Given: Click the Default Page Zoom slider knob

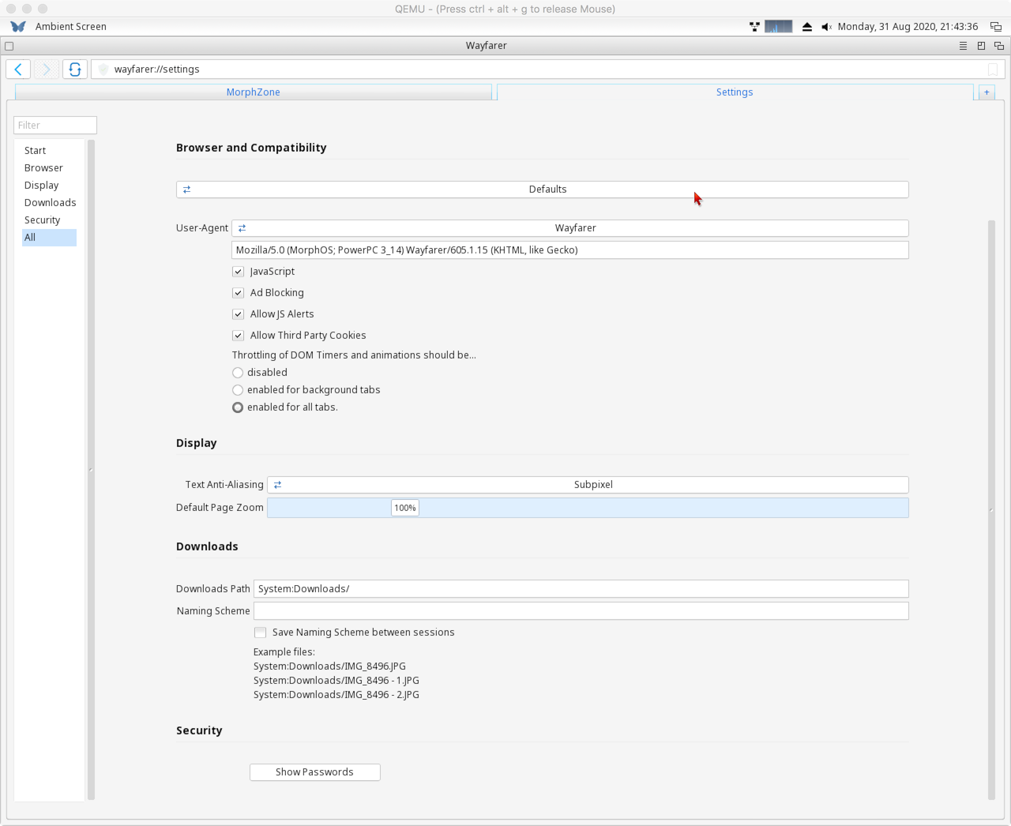Looking at the screenshot, I should 404,508.
